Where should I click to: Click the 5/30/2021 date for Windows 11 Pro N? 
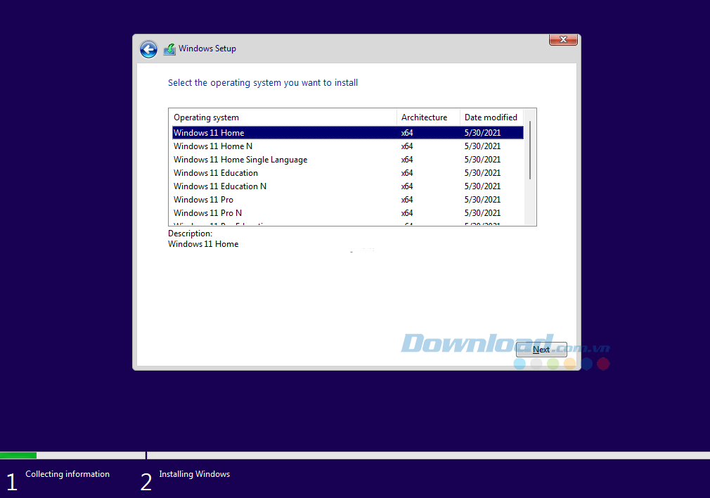click(x=482, y=213)
